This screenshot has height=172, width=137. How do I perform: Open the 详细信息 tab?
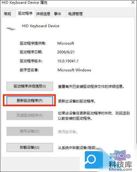click(43, 14)
